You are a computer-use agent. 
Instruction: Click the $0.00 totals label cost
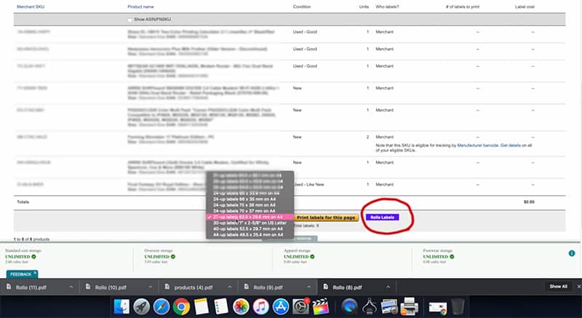pos(529,202)
